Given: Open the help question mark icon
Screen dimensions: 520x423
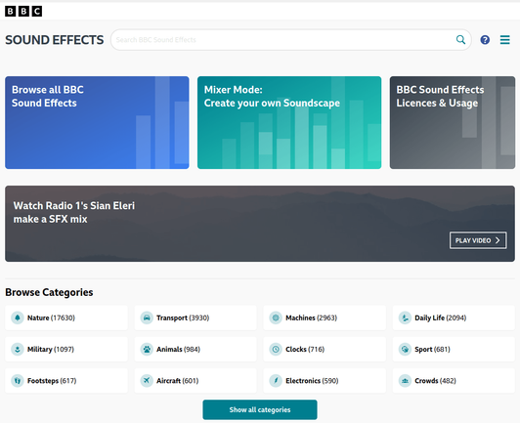Looking at the screenshot, I should [485, 40].
